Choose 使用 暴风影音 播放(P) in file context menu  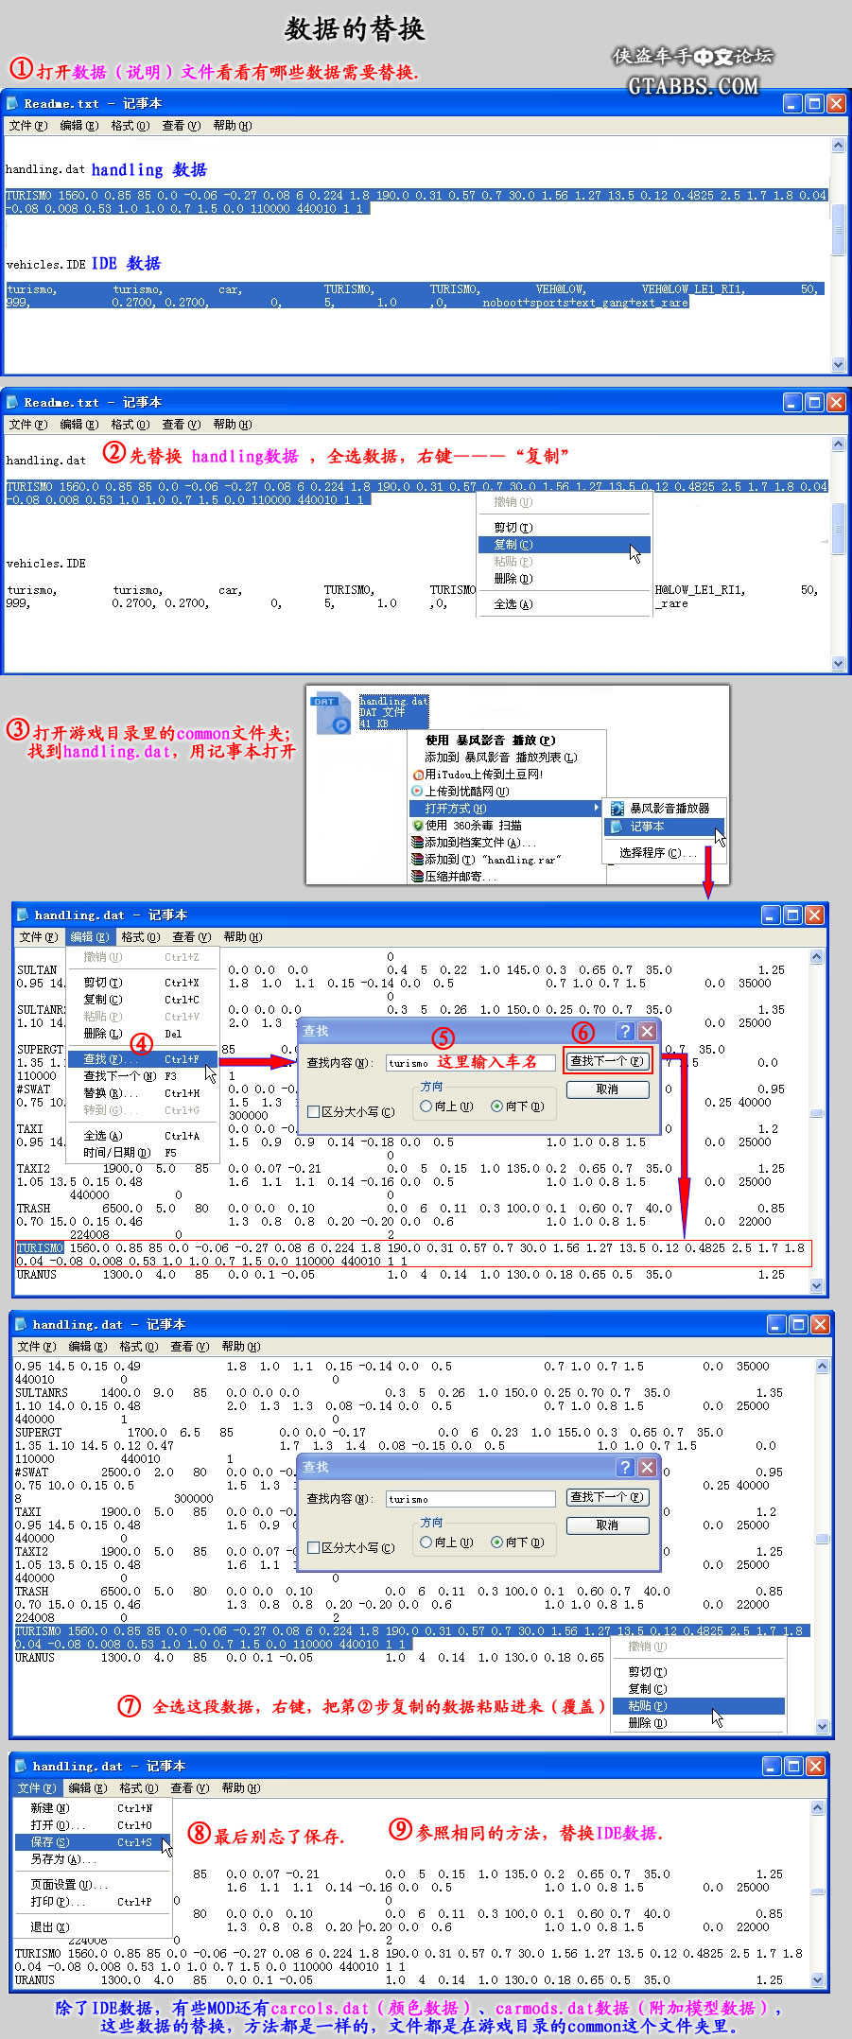(506, 741)
